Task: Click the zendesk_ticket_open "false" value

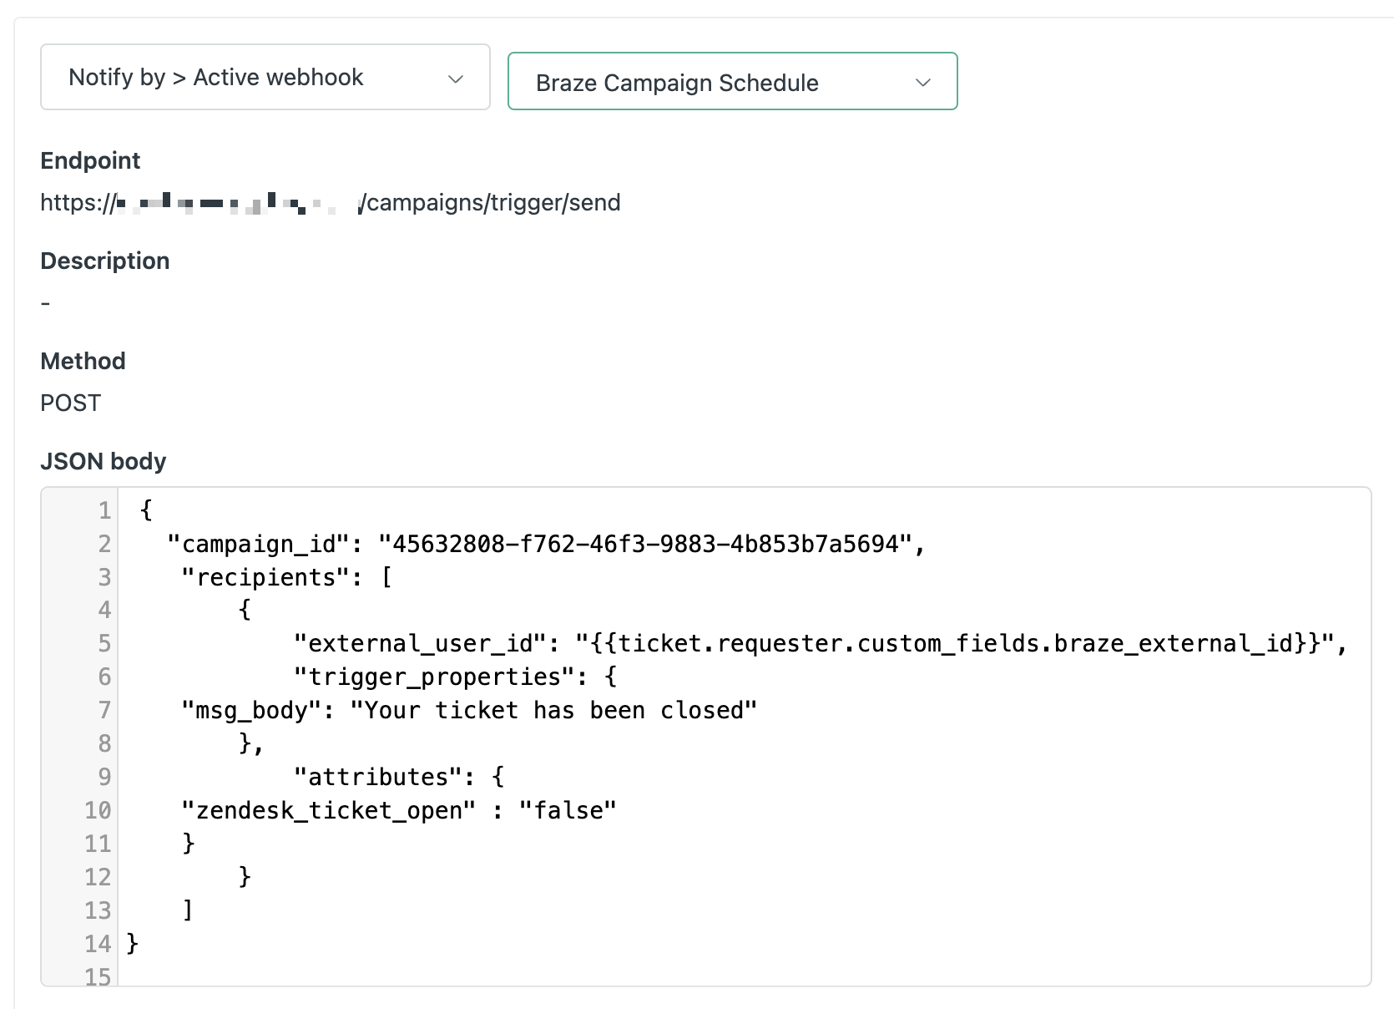Action: (x=568, y=811)
